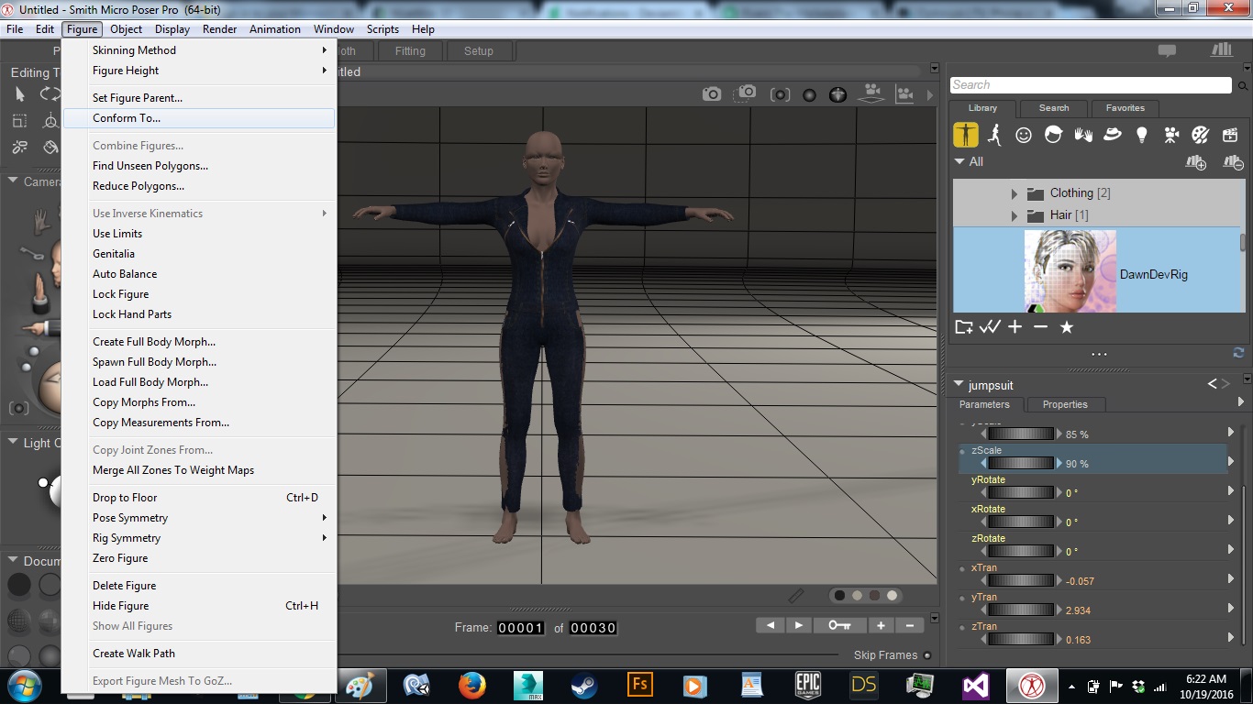Open the Figure Height submenu
This screenshot has width=1253, height=726.
(126, 71)
